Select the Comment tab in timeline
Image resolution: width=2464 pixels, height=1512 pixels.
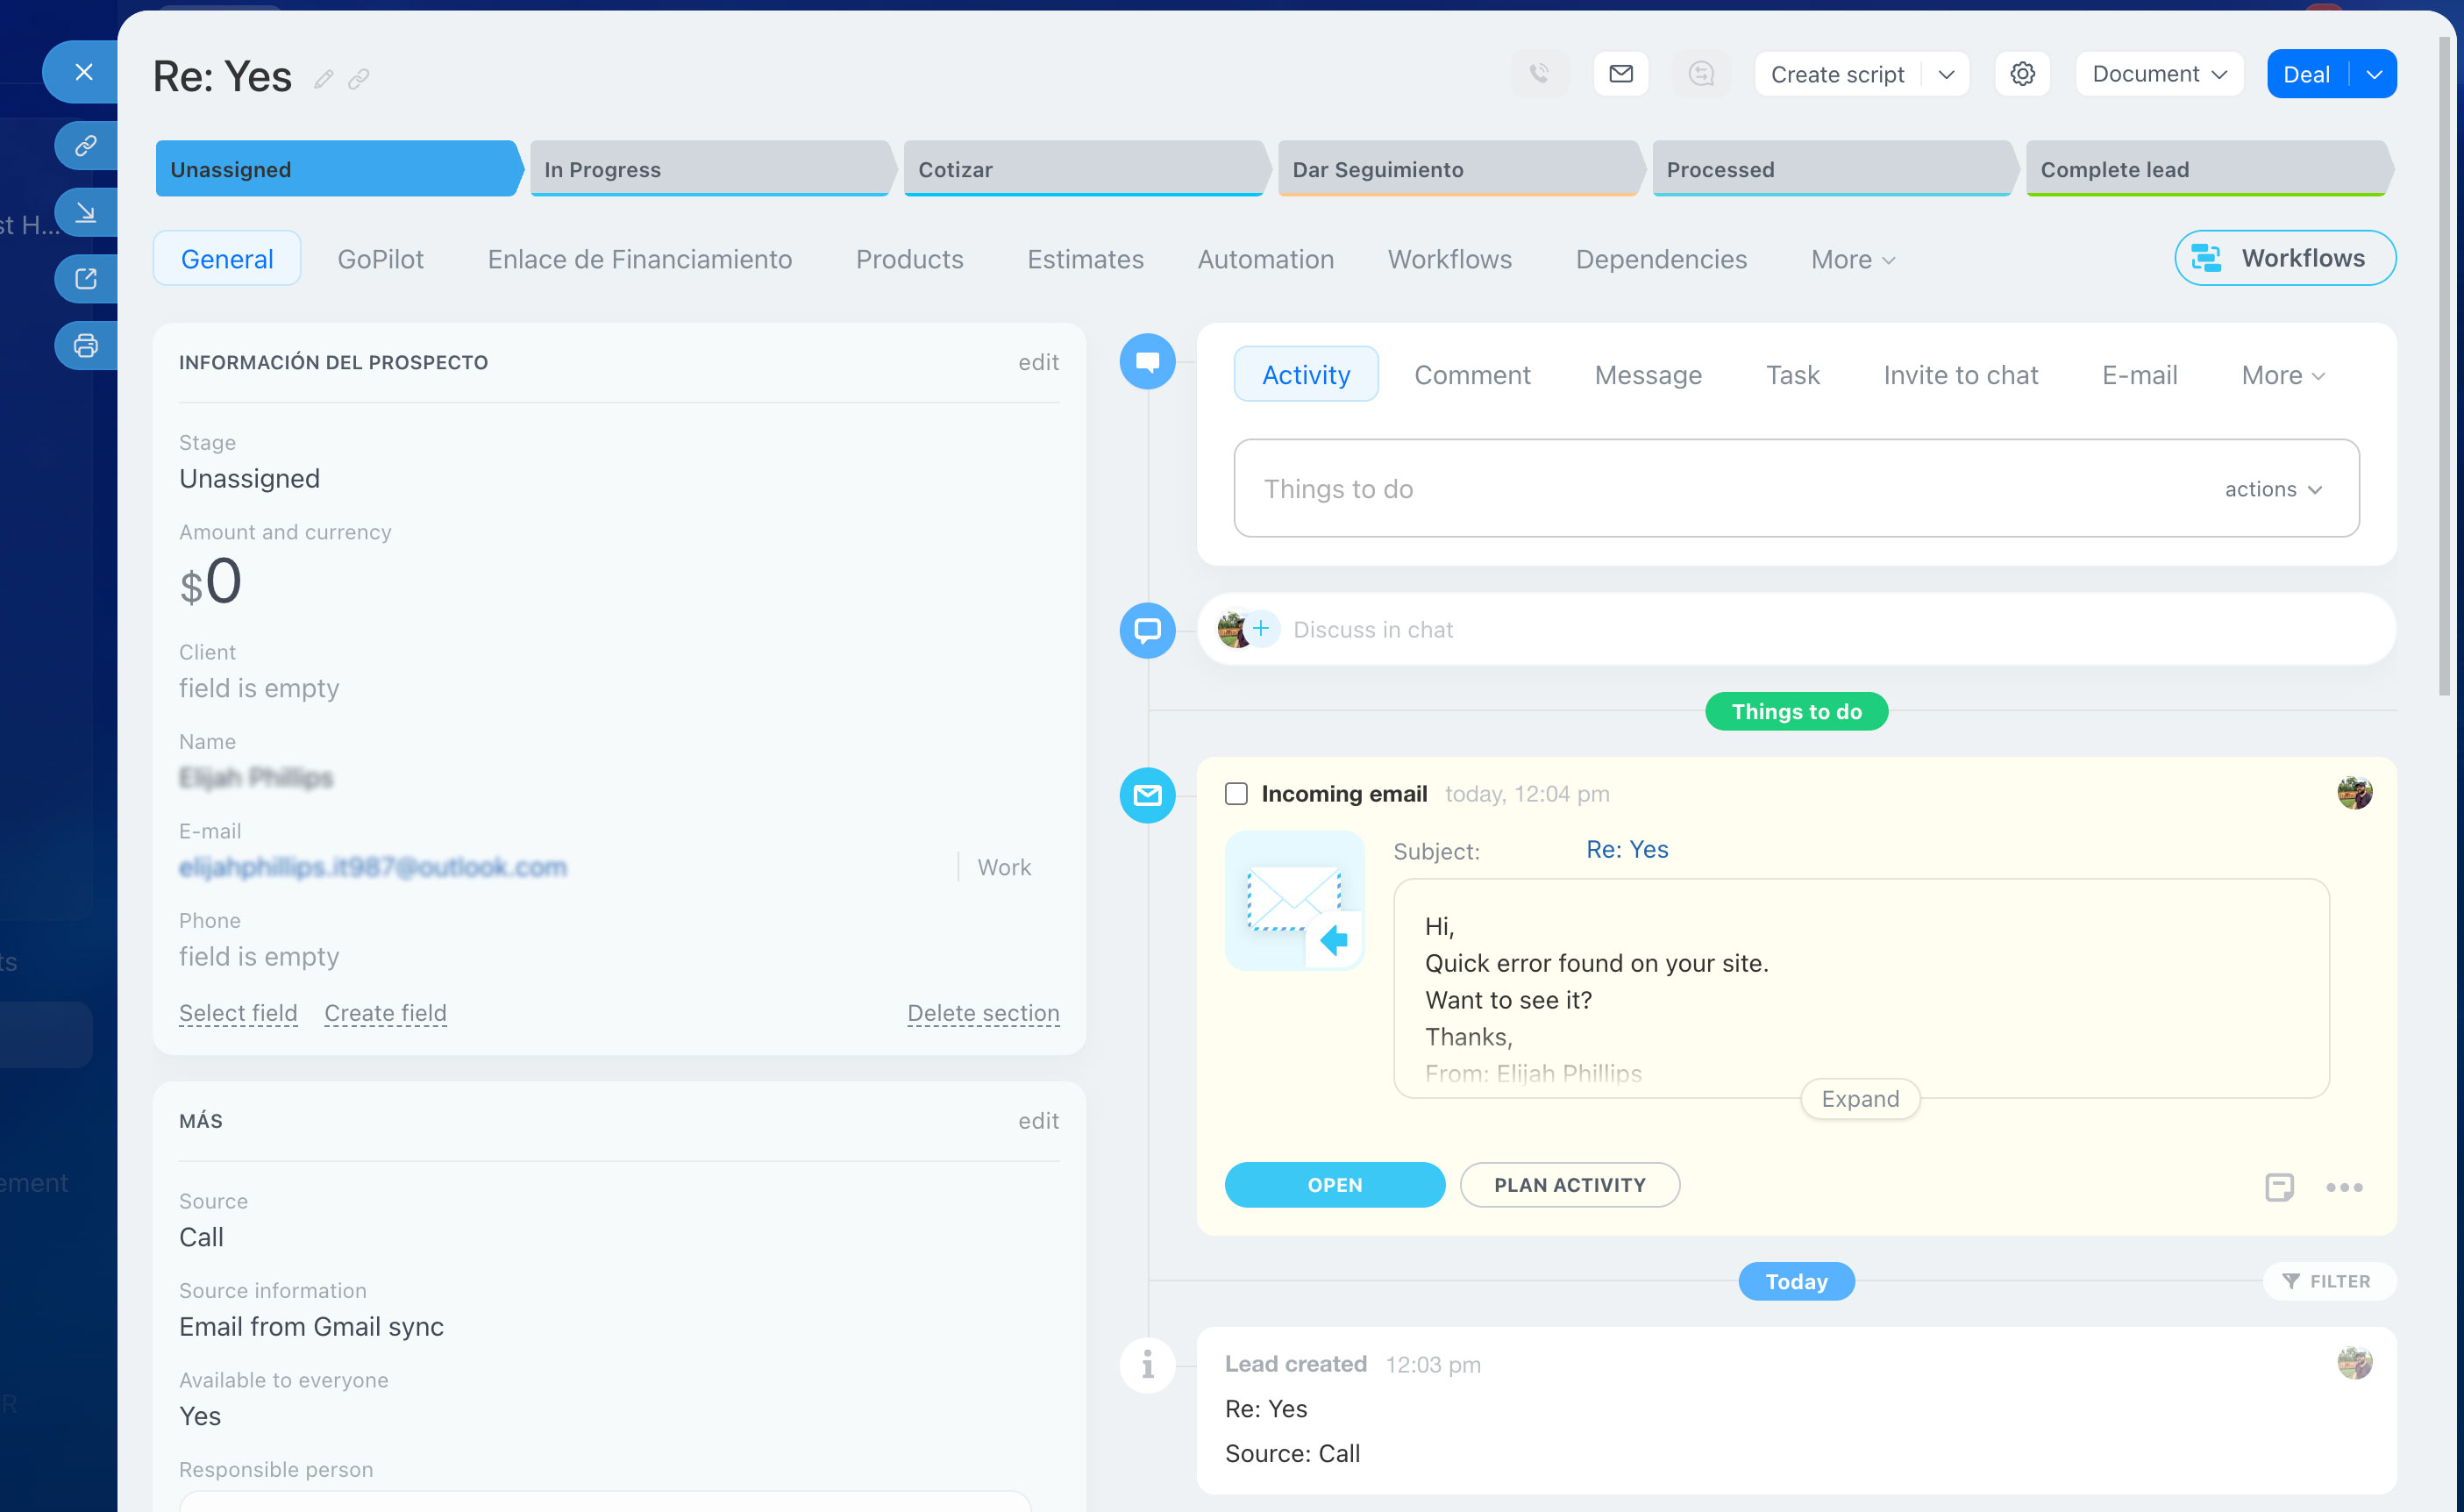[x=1472, y=375]
